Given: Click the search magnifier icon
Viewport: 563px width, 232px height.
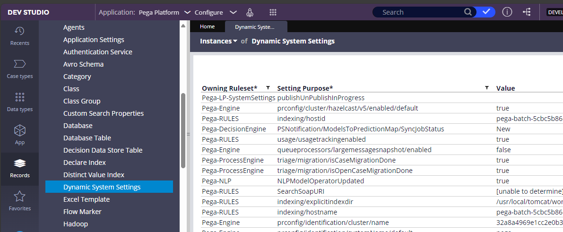Looking at the screenshot, I should pyautogui.click(x=468, y=12).
